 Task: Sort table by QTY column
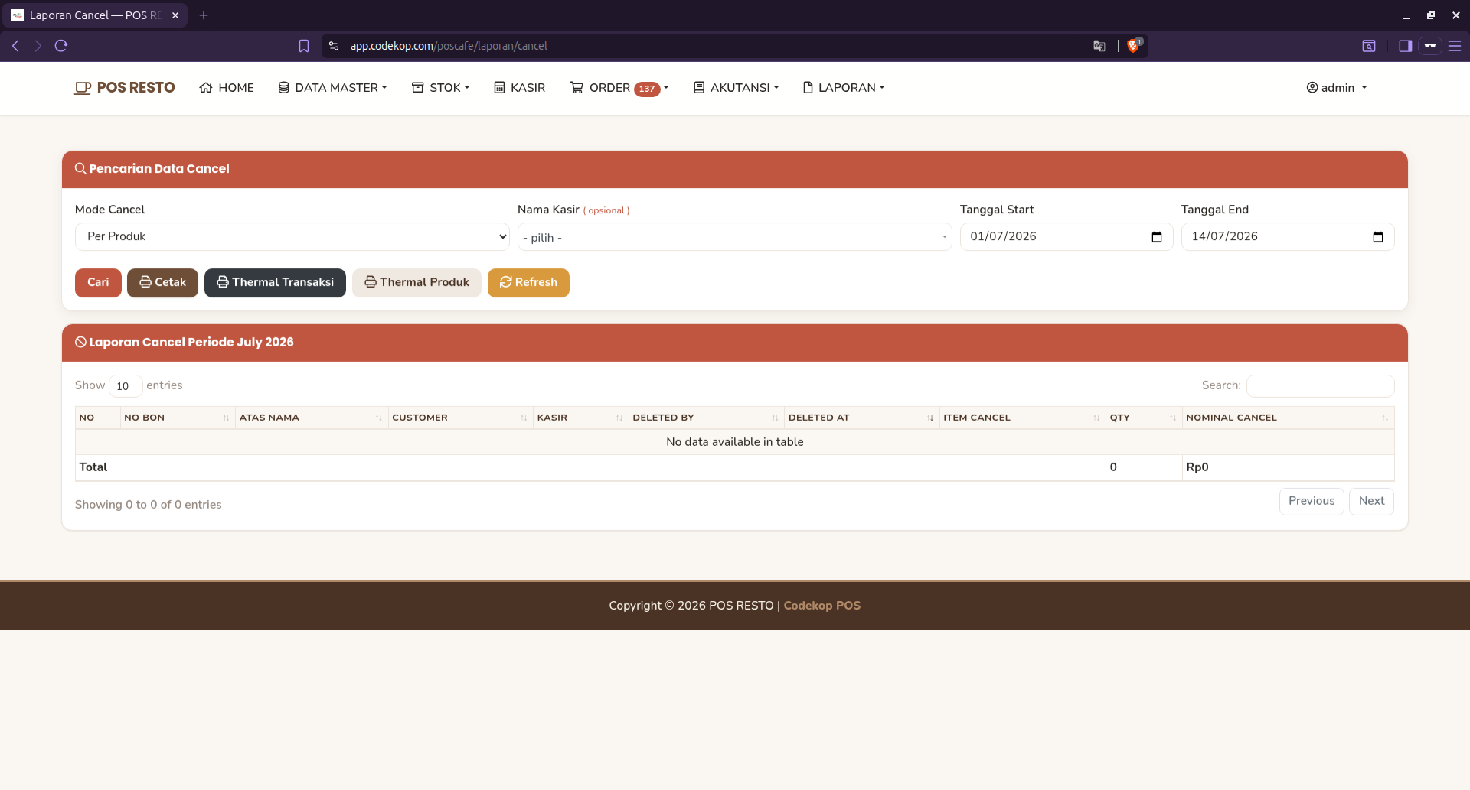(x=1143, y=418)
